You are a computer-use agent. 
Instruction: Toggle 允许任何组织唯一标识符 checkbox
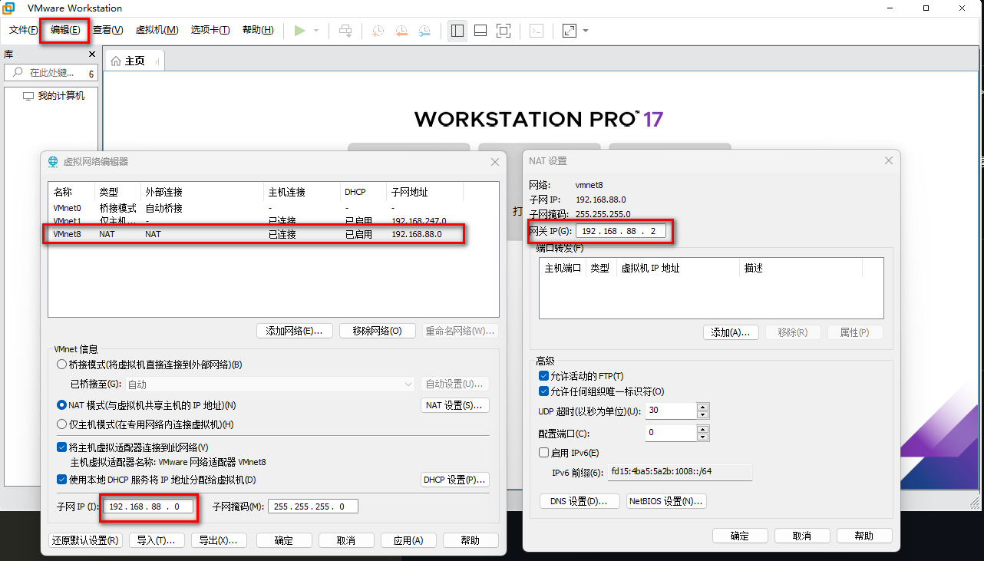tap(544, 391)
